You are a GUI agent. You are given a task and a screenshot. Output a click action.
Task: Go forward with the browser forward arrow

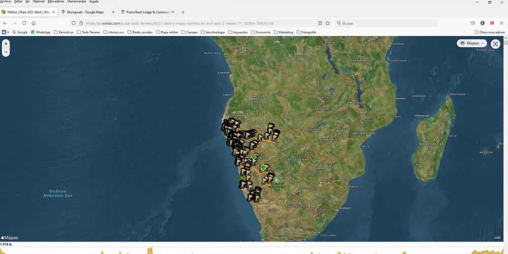tap(14, 23)
